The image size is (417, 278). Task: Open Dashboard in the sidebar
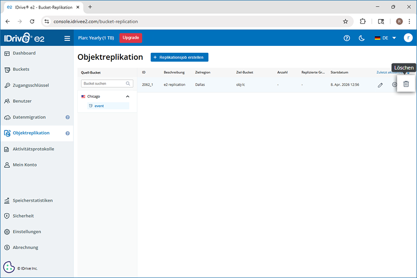tap(24, 53)
